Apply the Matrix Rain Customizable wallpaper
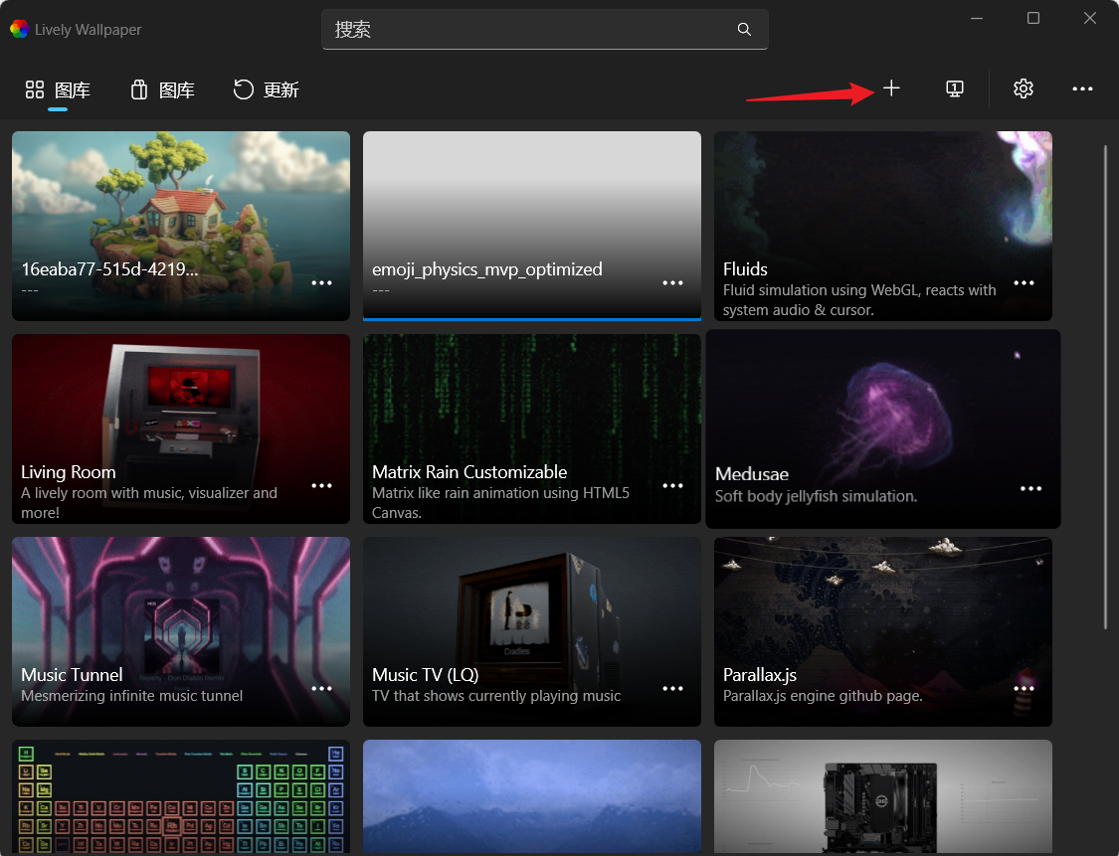The height and width of the screenshot is (856, 1119). (x=532, y=428)
